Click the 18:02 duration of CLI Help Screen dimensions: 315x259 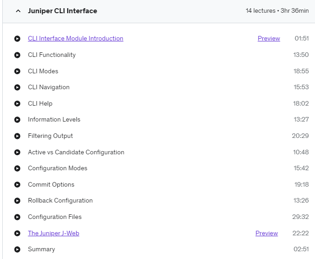click(x=301, y=103)
